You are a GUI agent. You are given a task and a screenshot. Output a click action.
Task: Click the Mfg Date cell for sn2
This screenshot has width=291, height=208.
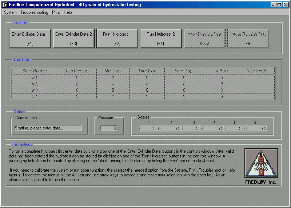[113, 84]
